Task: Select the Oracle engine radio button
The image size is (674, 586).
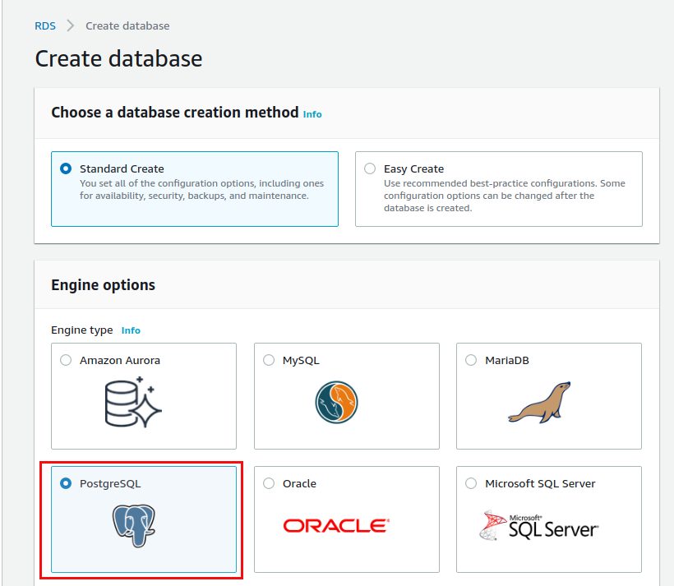Action: pos(269,483)
